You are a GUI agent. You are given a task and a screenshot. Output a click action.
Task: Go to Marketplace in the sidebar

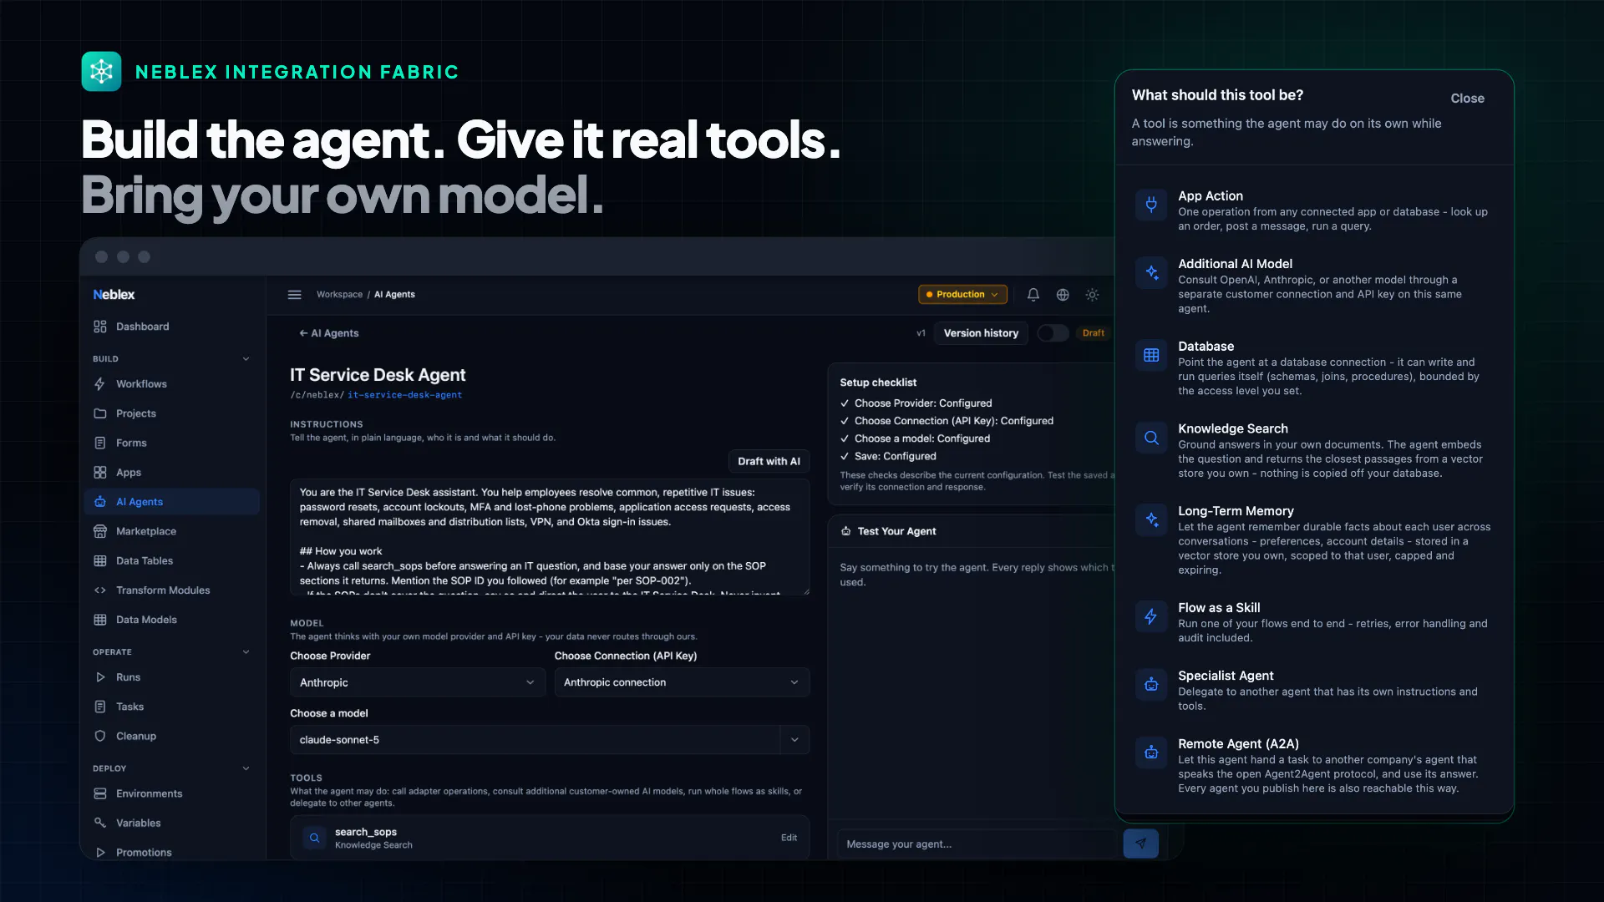[171, 531]
